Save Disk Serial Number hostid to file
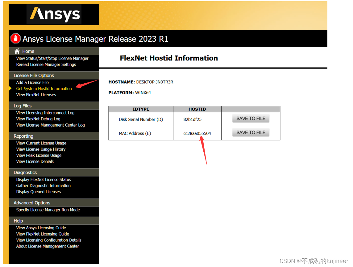Image resolution: width=353 pixels, height=267 pixels. pos(251,119)
